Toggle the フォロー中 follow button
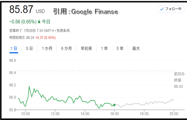187x120 pixels. pyautogui.click(x=171, y=9)
